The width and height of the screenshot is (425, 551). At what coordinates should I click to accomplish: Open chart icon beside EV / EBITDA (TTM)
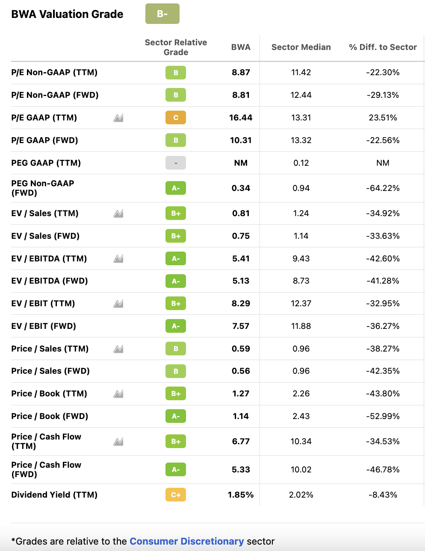coord(118,259)
